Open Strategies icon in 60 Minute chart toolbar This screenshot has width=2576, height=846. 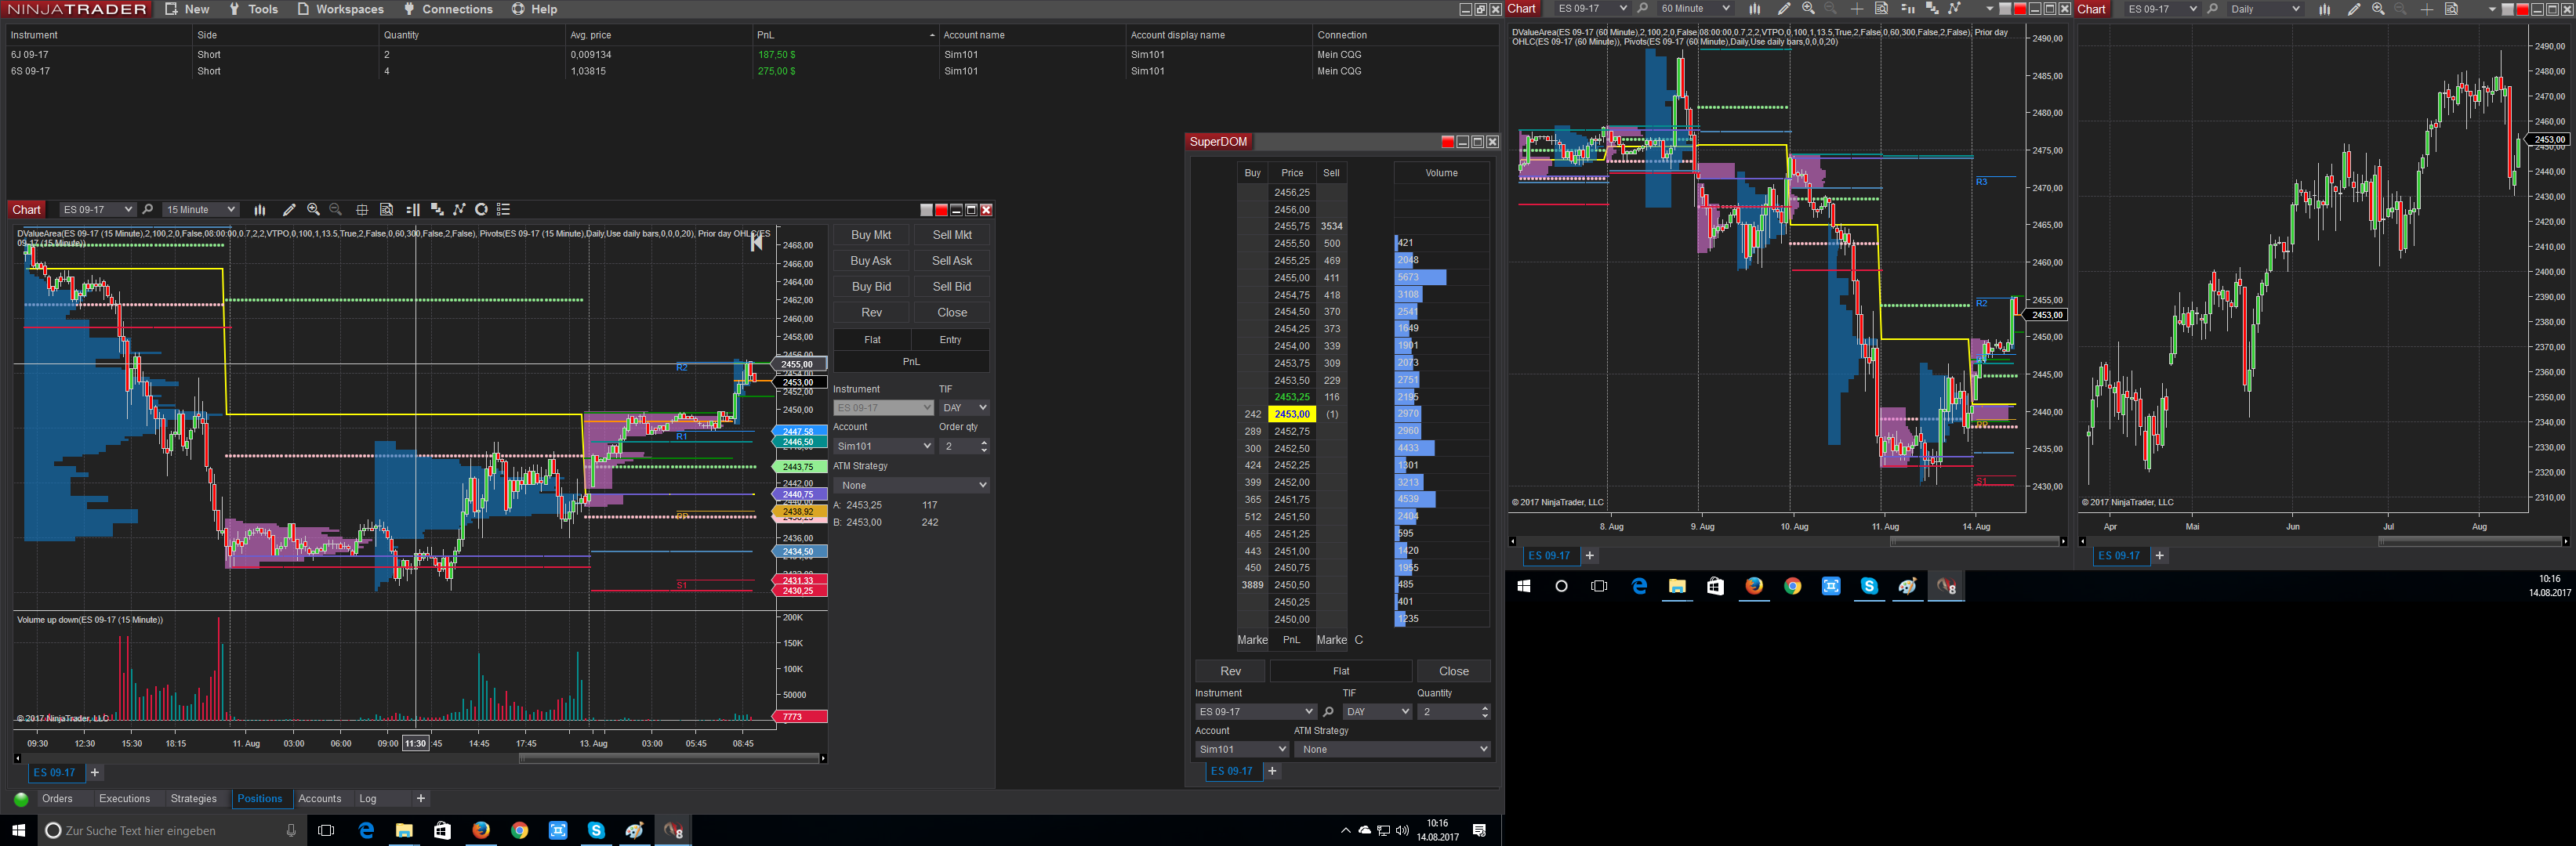[1955, 9]
